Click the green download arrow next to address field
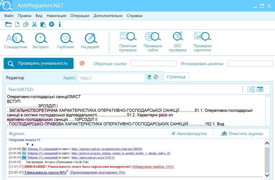Viewport: 275px width, 180px height. (149, 77)
